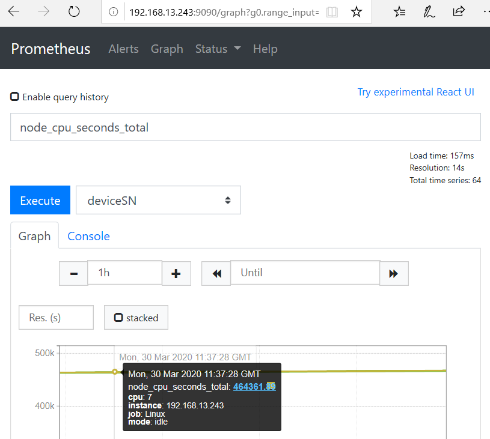Open the favorites hub list icon
The width and height of the screenshot is (490, 439).
pos(399,12)
